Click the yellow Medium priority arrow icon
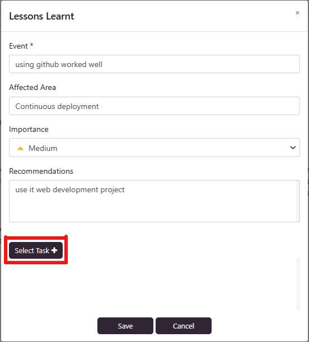 (21, 148)
